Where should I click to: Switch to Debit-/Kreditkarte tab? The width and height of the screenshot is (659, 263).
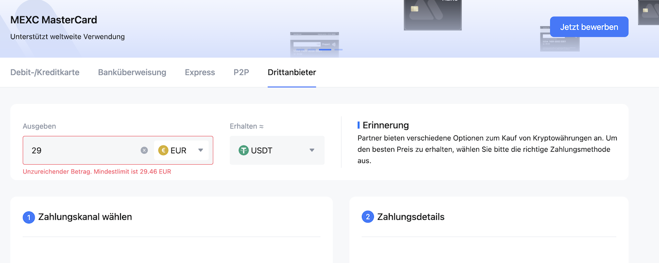click(x=45, y=72)
